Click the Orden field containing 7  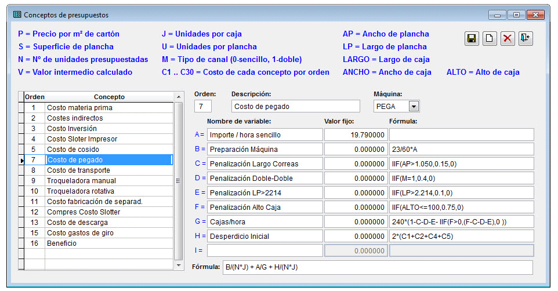203,106
